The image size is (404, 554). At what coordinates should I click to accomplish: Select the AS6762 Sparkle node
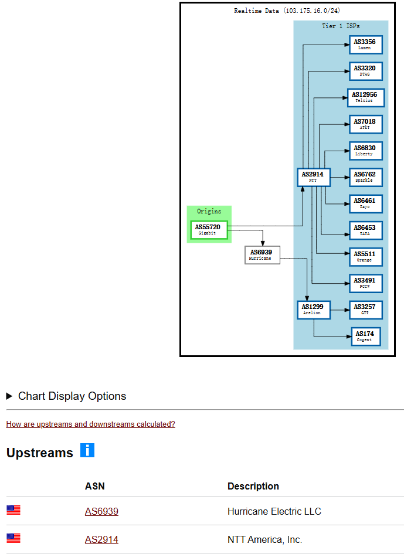pos(366,178)
